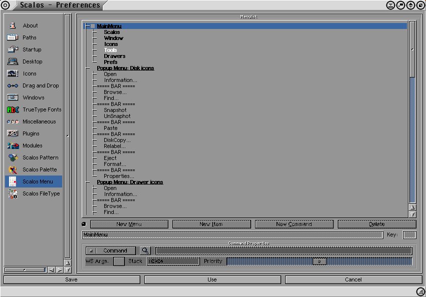Image resolution: width=426 pixels, height=297 pixels.
Task: Choose the Desktop computer icon
Action: pyautogui.click(x=13, y=61)
